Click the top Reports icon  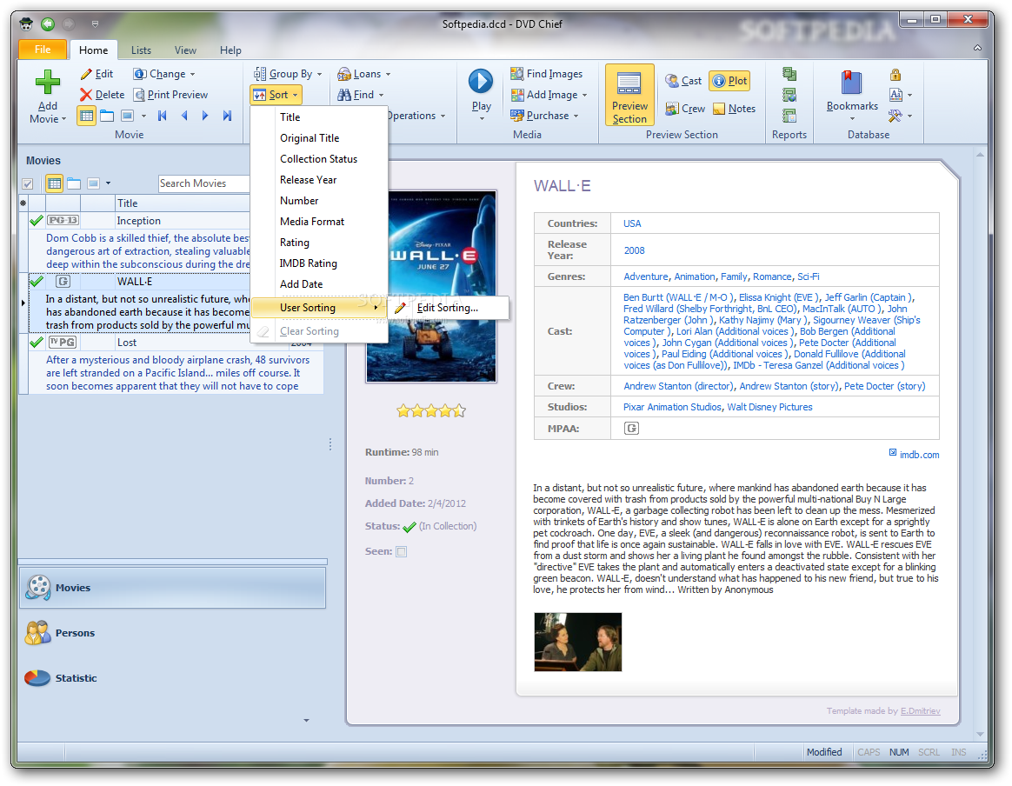(x=789, y=74)
